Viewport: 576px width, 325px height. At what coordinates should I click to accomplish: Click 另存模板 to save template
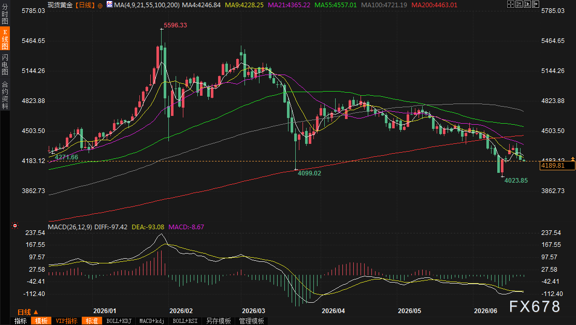[218, 321]
